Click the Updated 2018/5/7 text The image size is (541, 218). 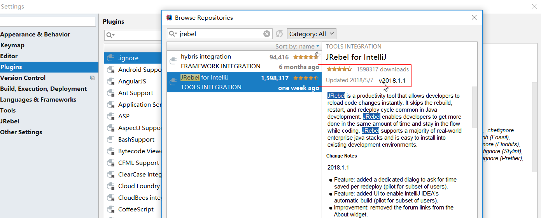click(x=350, y=80)
